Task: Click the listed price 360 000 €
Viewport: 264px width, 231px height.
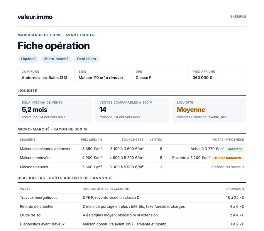Action: coord(202,78)
